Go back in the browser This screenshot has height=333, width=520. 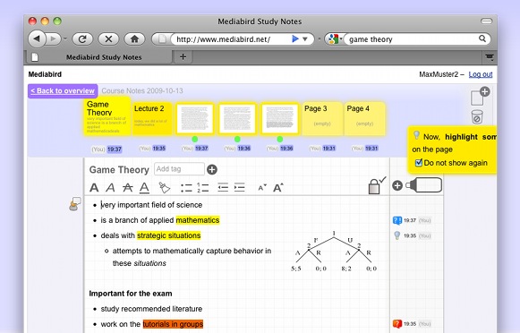coord(37,39)
